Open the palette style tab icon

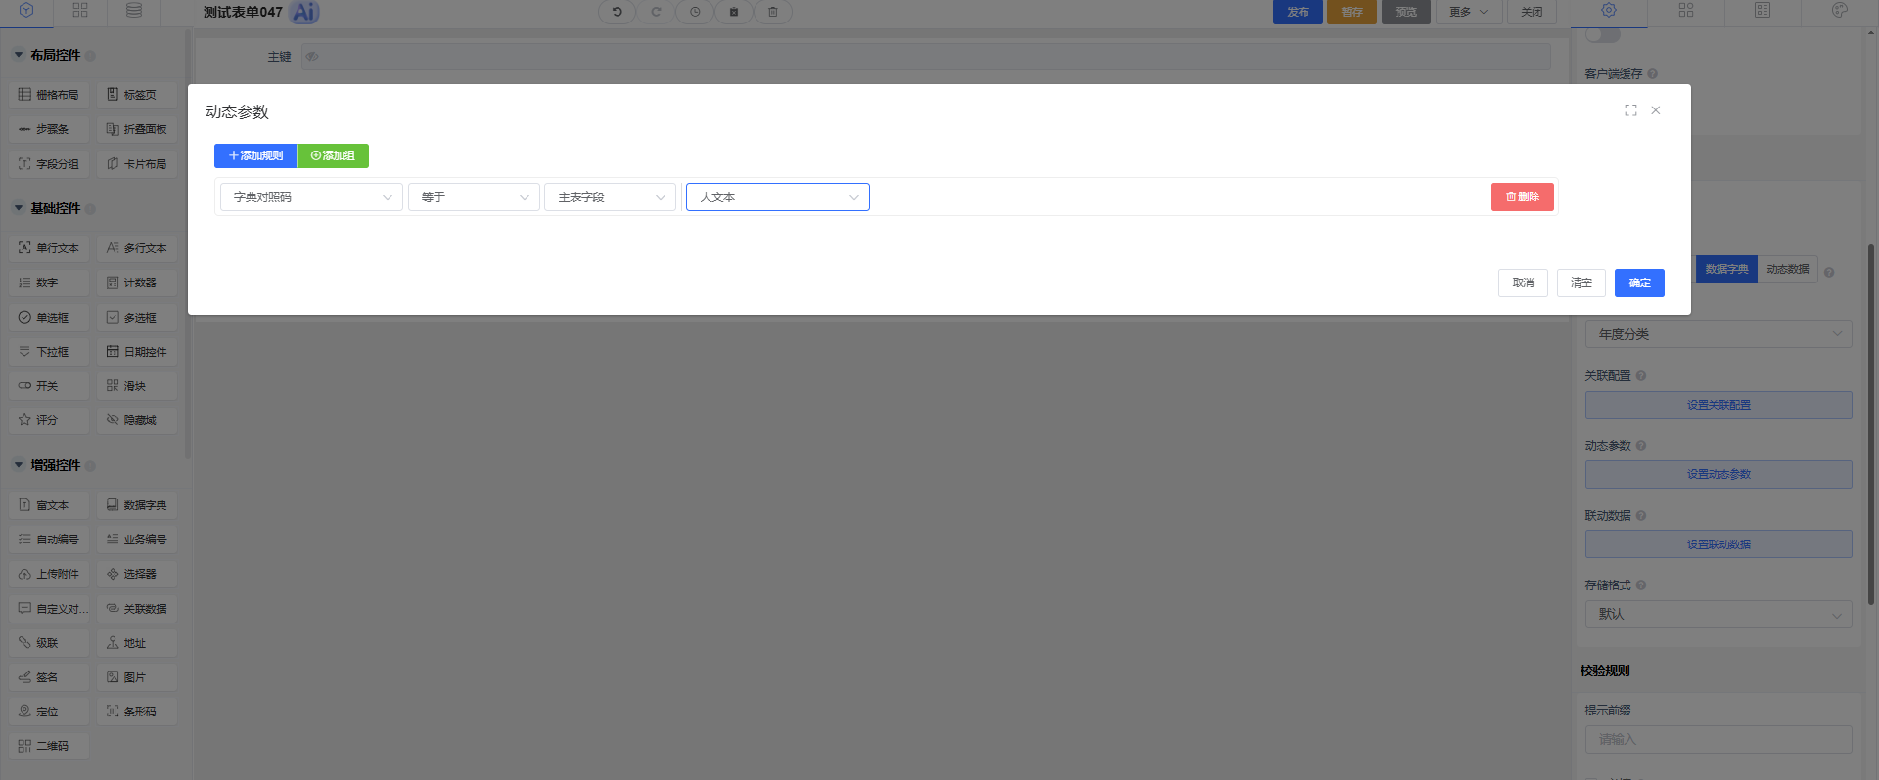[1839, 10]
